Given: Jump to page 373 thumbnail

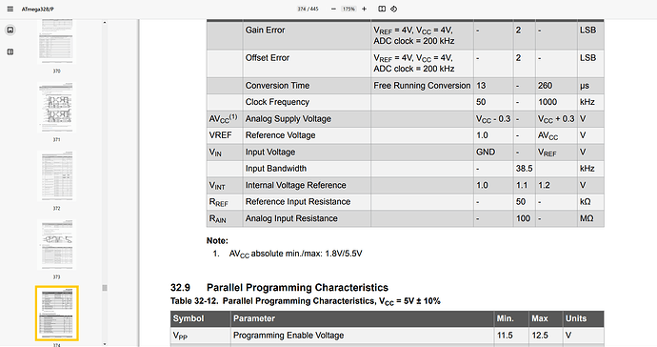Looking at the screenshot, I should coord(56,245).
